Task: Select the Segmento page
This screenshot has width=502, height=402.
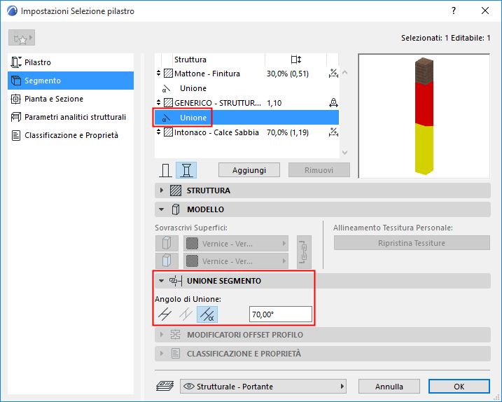Action: pyautogui.click(x=71, y=81)
